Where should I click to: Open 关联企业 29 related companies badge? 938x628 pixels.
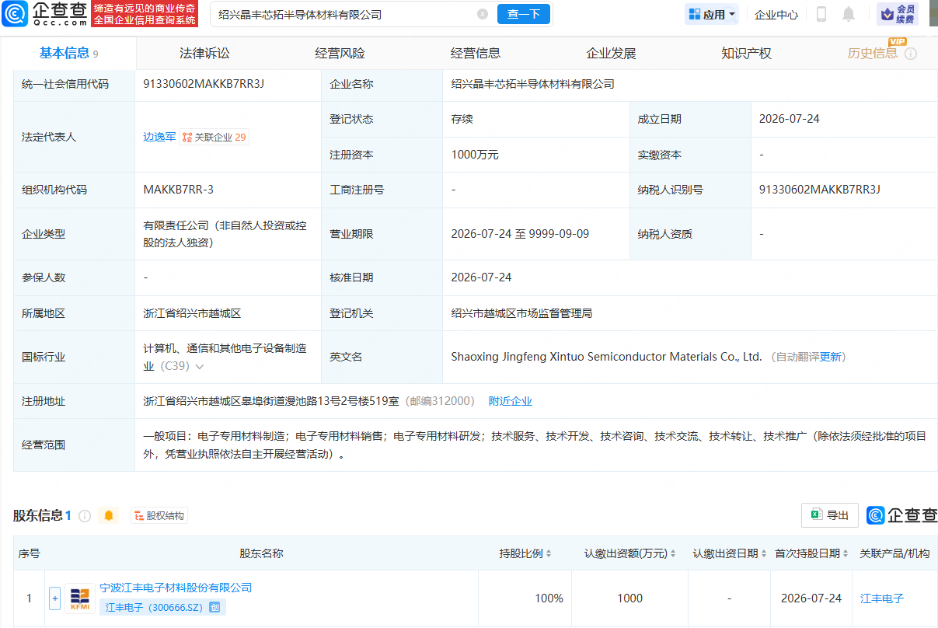214,137
